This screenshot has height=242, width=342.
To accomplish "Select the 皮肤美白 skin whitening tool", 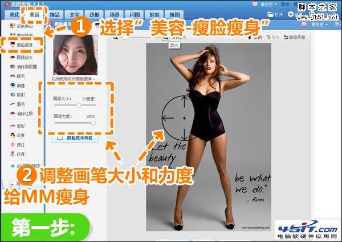I will (x=22, y=26).
